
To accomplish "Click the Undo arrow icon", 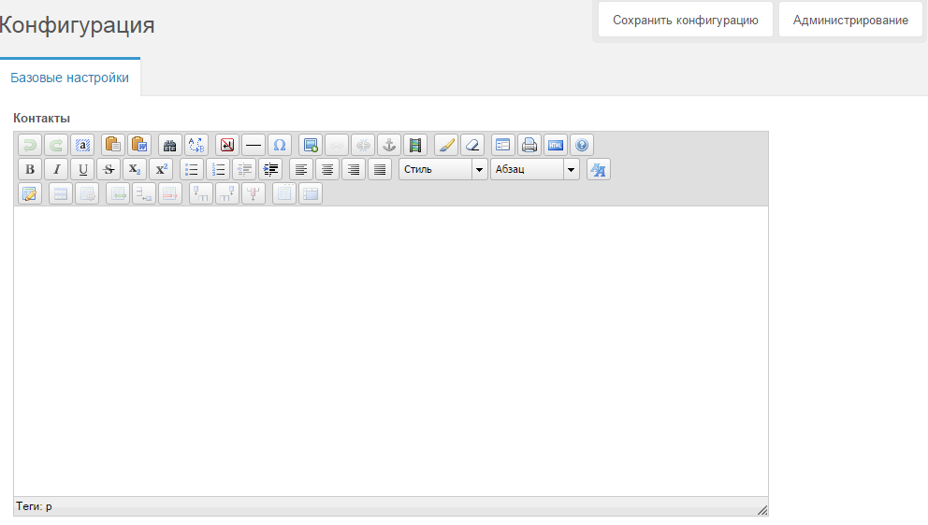I will coord(30,145).
